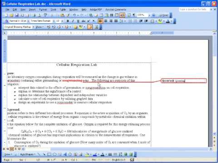218x163 pixels.
Task: Click in the Type a question for help box
Action: [194, 10]
